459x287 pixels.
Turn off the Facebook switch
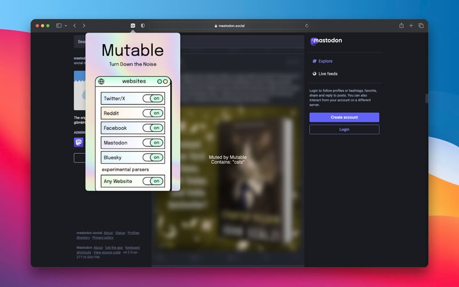click(x=153, y=128)
